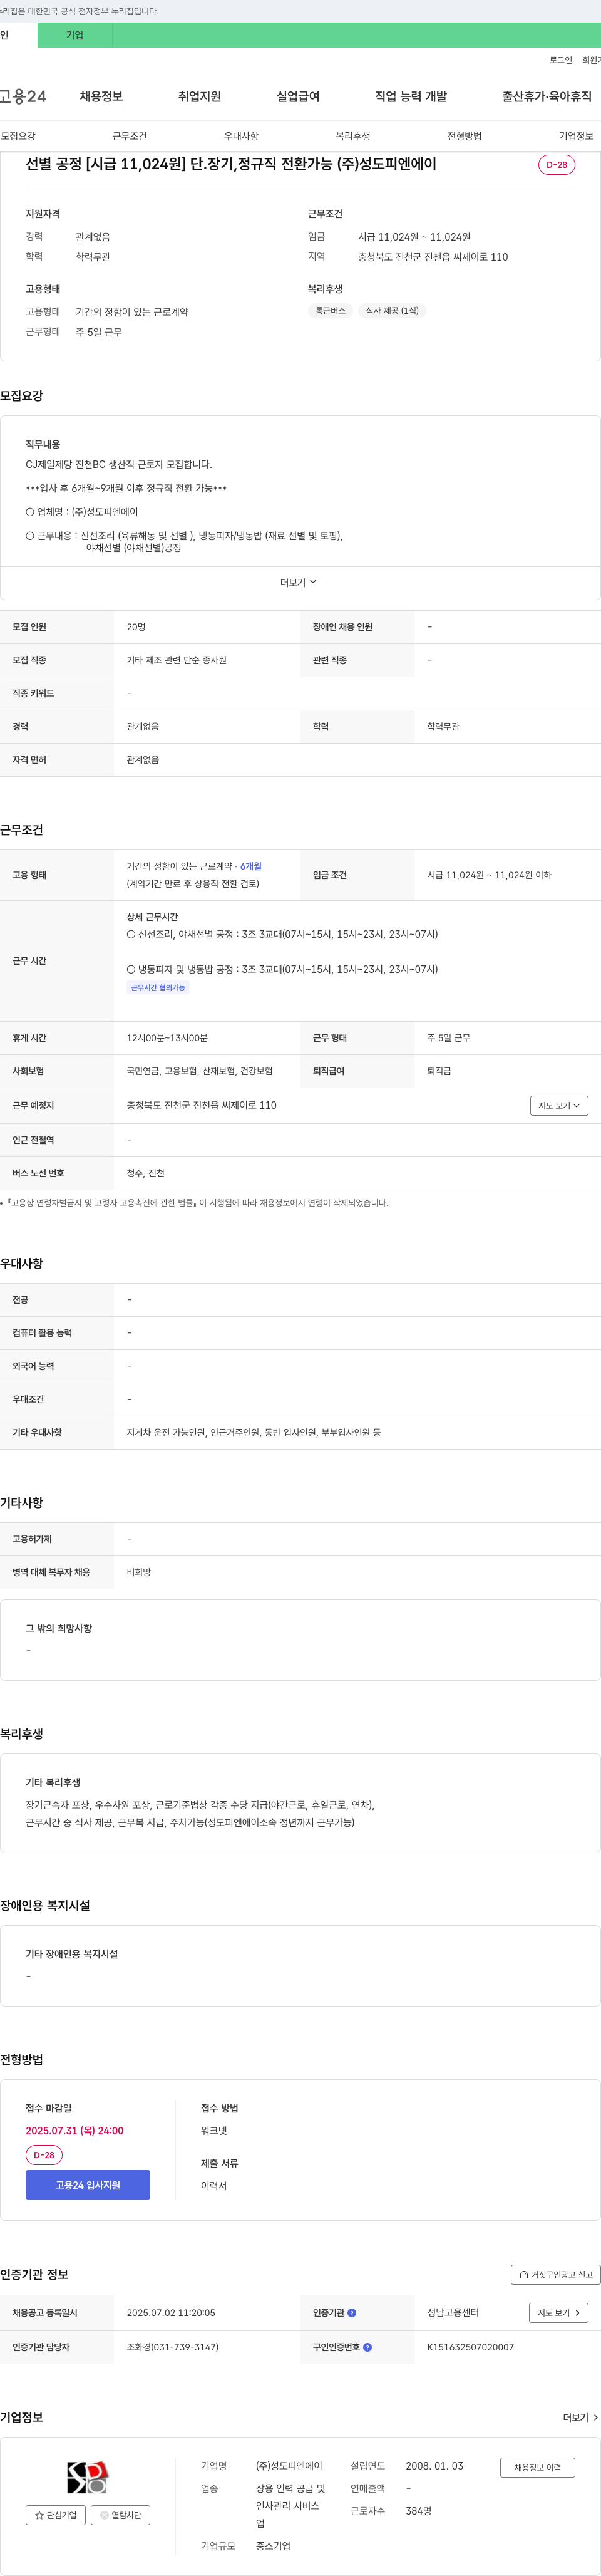Click the job title 선별 공정 heading
The width and height of the screenshot is (601, 2576).
pyautogui.click(x=231, y=164)
